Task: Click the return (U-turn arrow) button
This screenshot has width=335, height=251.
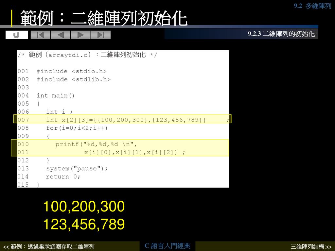Action: coord(17,35)
